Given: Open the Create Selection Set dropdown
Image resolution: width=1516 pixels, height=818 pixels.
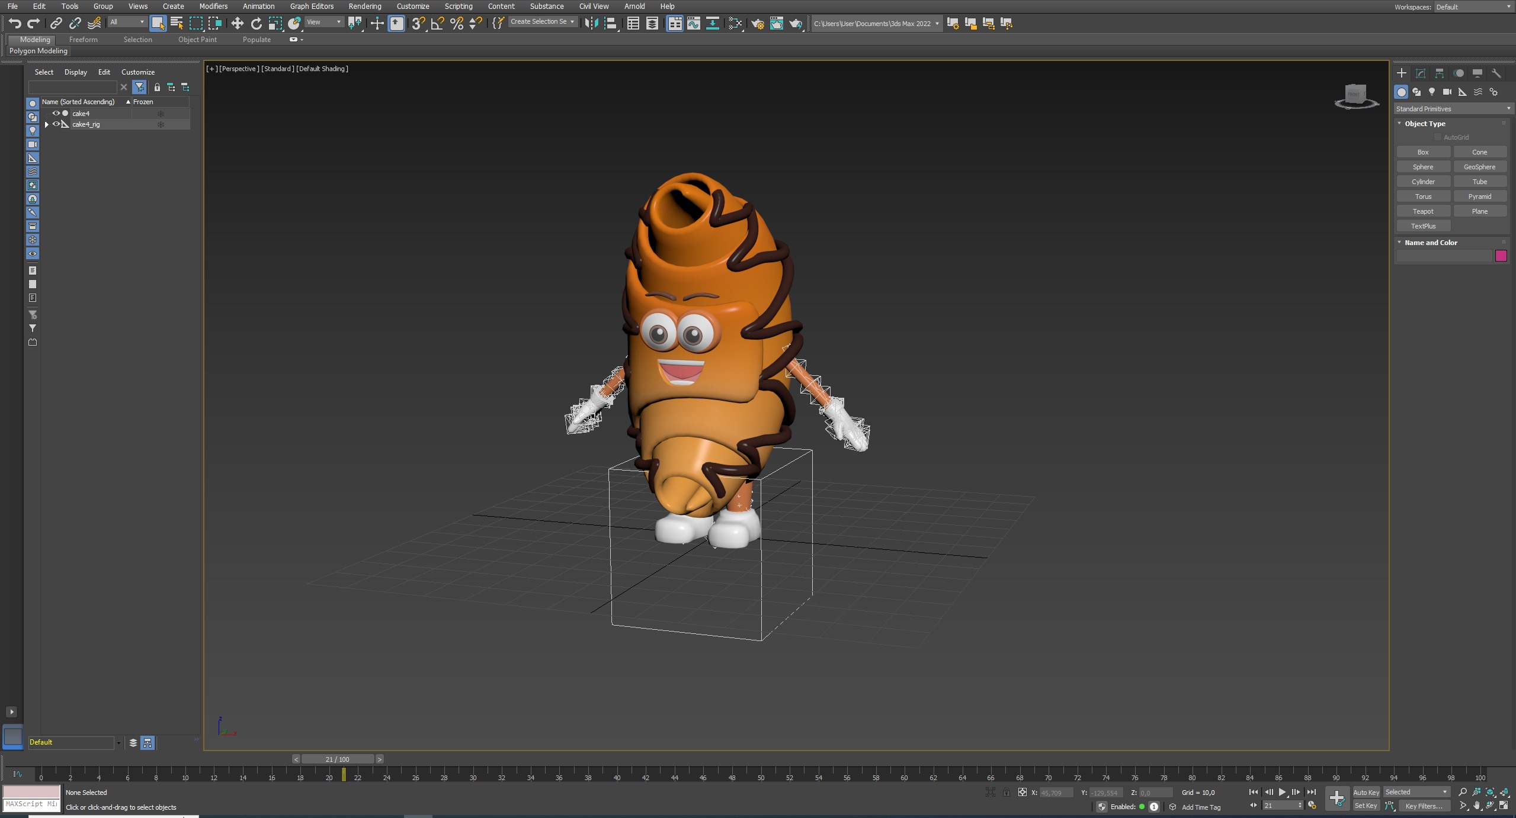Looking at the screenshot, I should click(x=542, y=21).
